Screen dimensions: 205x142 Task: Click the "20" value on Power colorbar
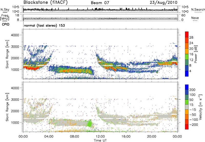click(x=191, y=49)
